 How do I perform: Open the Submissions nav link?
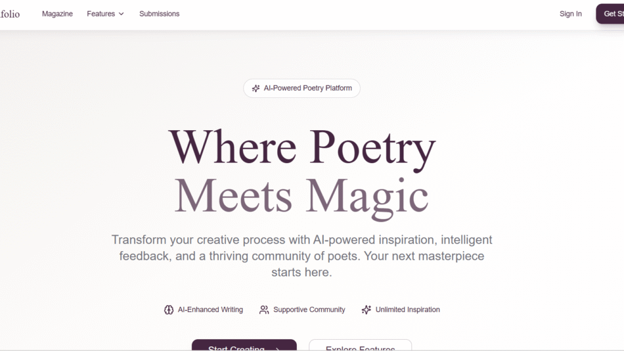click(x=159, y=14)
